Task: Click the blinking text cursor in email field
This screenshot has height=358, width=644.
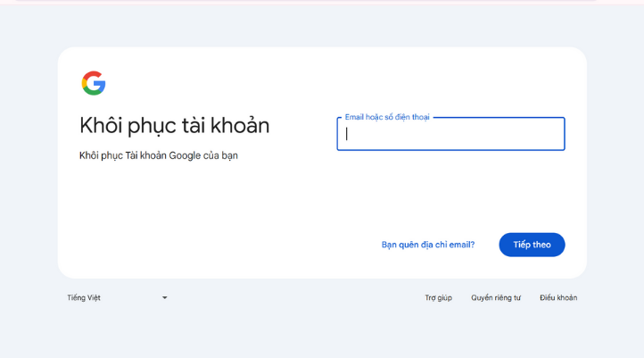Action: pyautogui.click(x=347, y=134)
